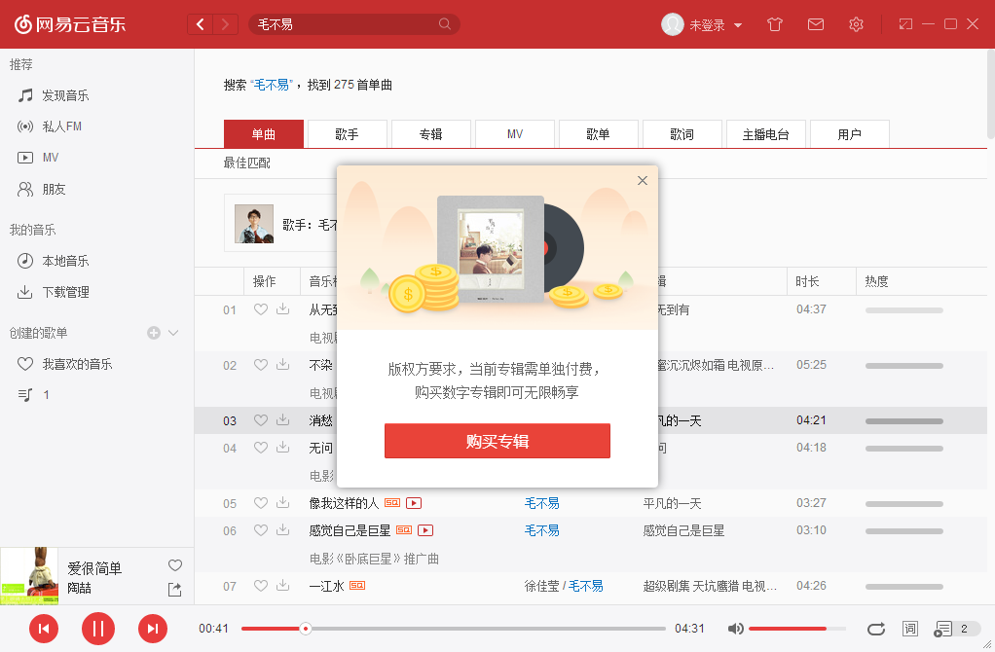
Task: Switch to the 用户 tab
Action: (x=850, y=134)
